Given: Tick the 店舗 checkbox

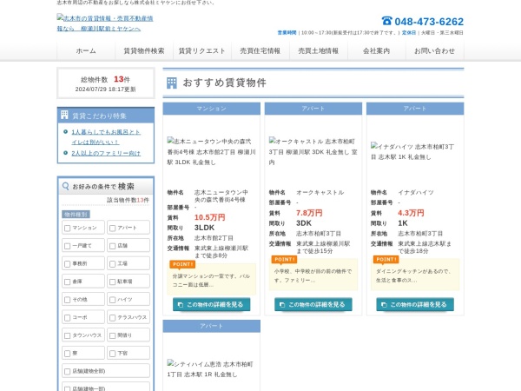Looking at the screenshot, I should coord(113,246).
